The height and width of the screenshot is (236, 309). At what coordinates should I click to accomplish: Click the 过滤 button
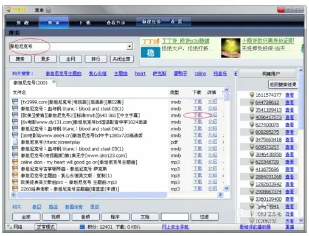[204, 217]
